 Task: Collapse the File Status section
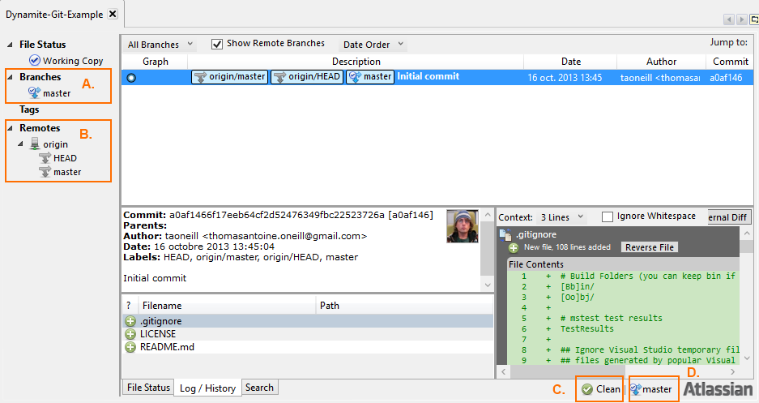tap(10, 45)
